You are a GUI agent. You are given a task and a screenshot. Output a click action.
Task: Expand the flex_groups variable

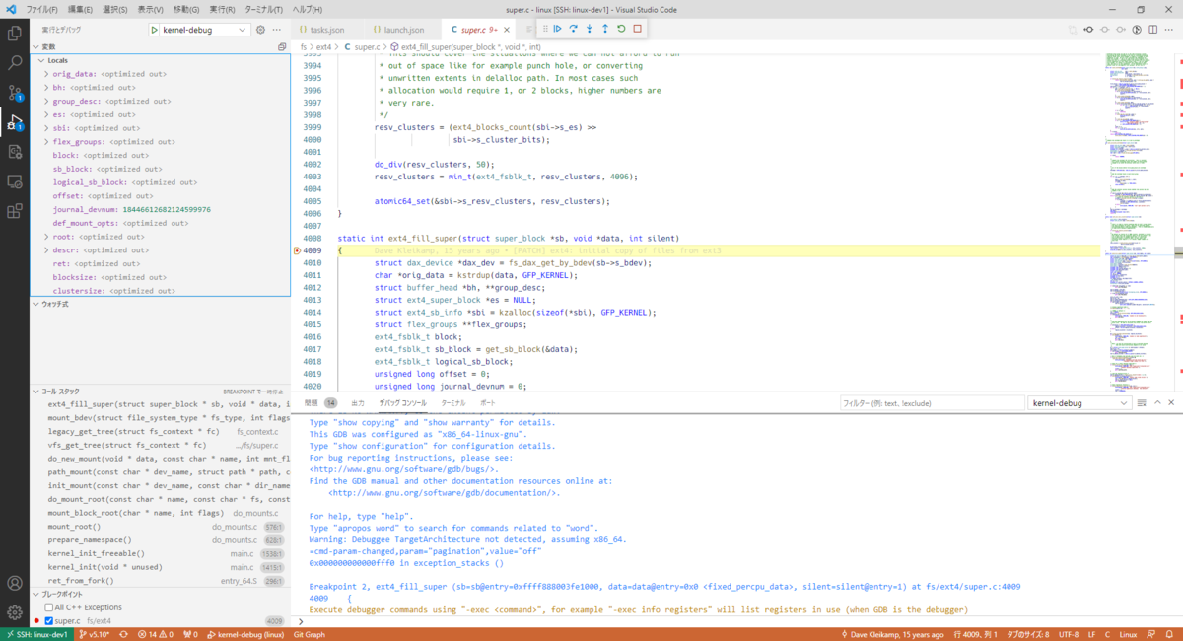tap(46, 141)
